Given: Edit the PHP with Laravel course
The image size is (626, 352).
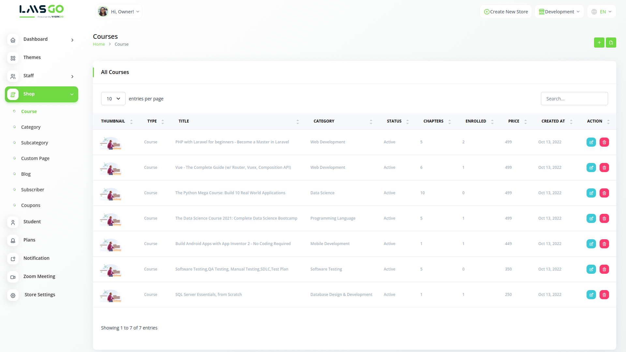Looking at the screenshot, I should click(x=591, y=142).
